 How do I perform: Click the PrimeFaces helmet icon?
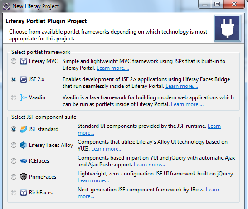click(x=24, y=177)
